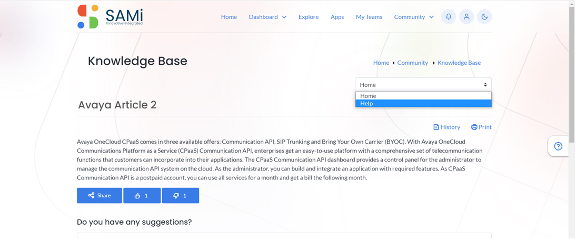Open the Home category select box

point(423,85)
